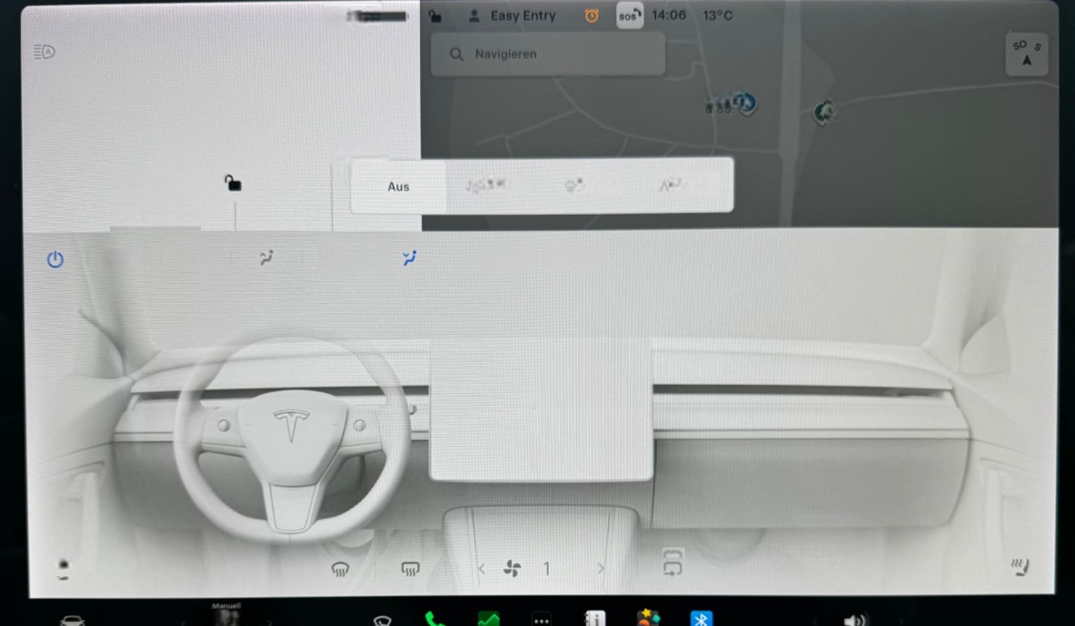Select the paw dog mode option
1075x626 pixels.
[x=574, y=185]
